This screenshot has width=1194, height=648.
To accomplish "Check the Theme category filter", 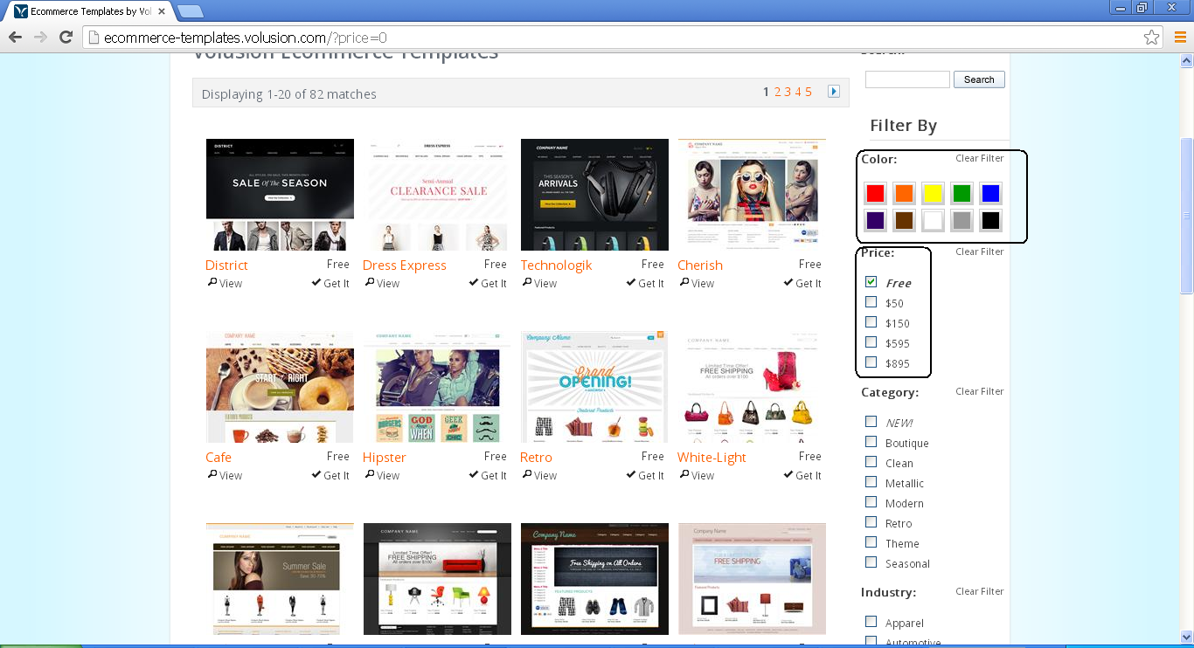I will pos(871,542).
